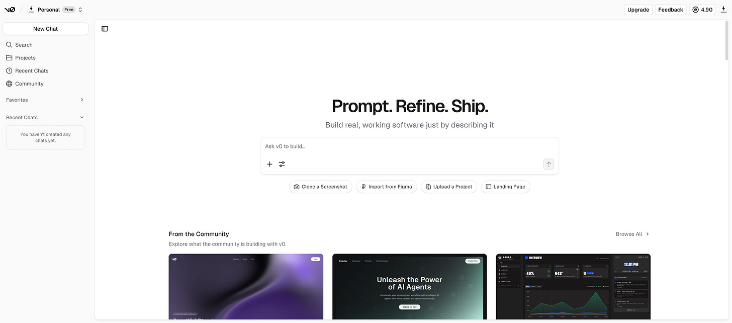This screenshot has height=323, width=732.
Task: Click Clone a Screenshot suggestion chip
Action: click(321, 187)
